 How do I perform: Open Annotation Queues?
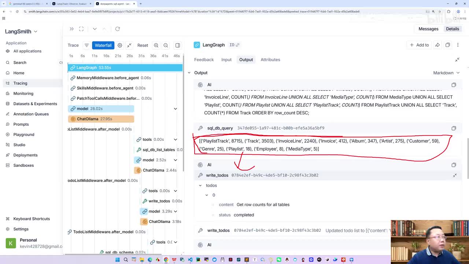coord(31,114)
